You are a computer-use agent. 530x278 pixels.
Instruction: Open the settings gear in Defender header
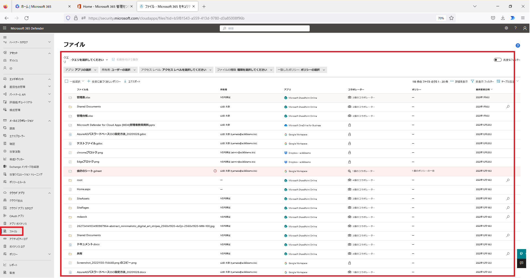pos(506,28)
